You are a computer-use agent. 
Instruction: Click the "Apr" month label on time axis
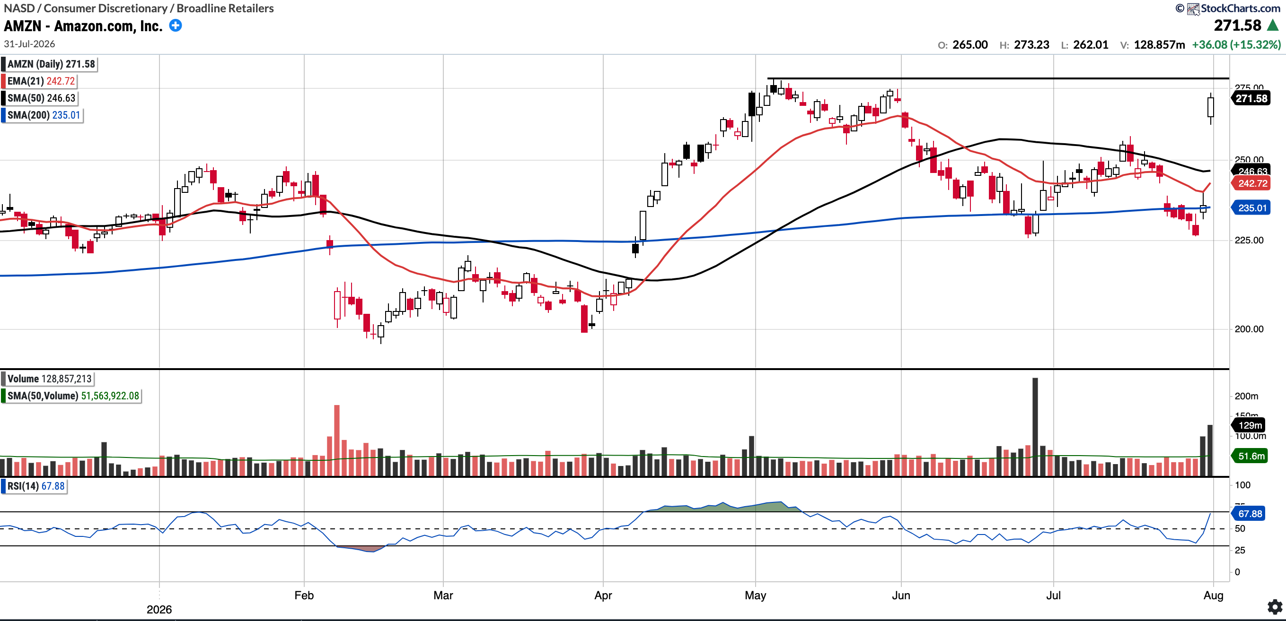coord(603,595)
